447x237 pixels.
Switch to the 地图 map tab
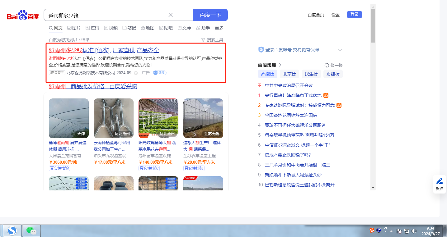pyautogui.click(x=148, y=28)
